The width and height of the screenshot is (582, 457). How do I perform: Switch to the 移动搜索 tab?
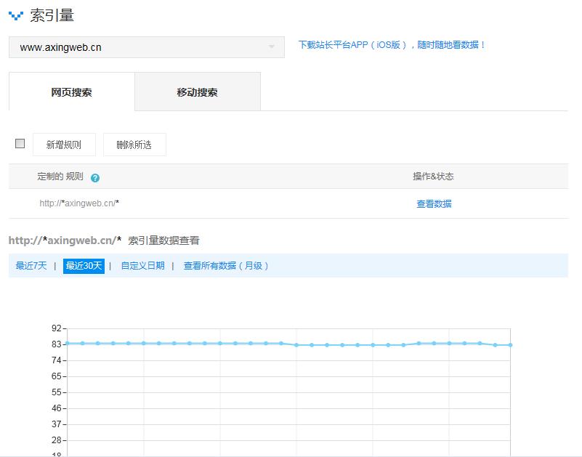196,91
